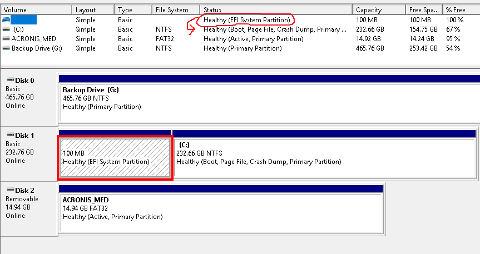This screenshot has width=480, height=254.
Task: Click the 54 % free value
Action: [x=453, y=48]
